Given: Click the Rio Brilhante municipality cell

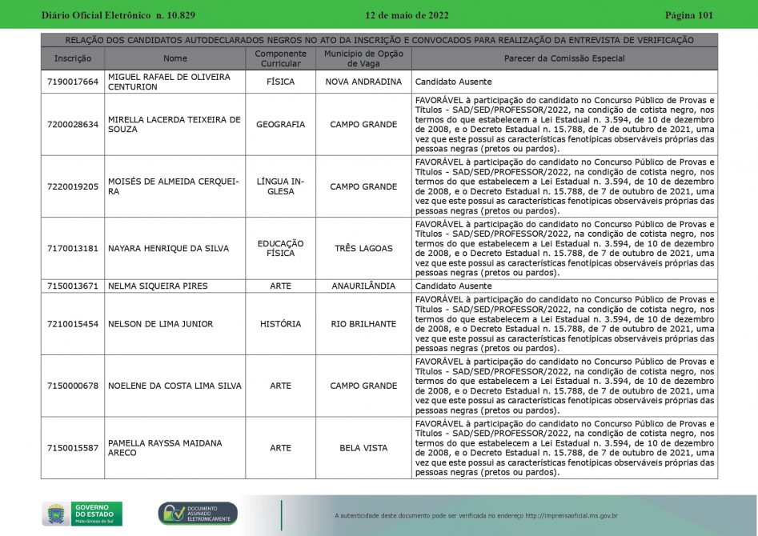Looking at the screenshot, I should click(363, 324).
